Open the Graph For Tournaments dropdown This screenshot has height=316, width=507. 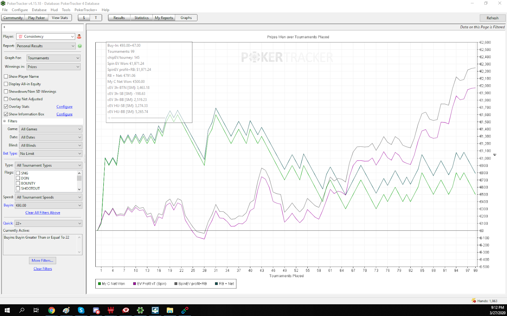[53, 58]
